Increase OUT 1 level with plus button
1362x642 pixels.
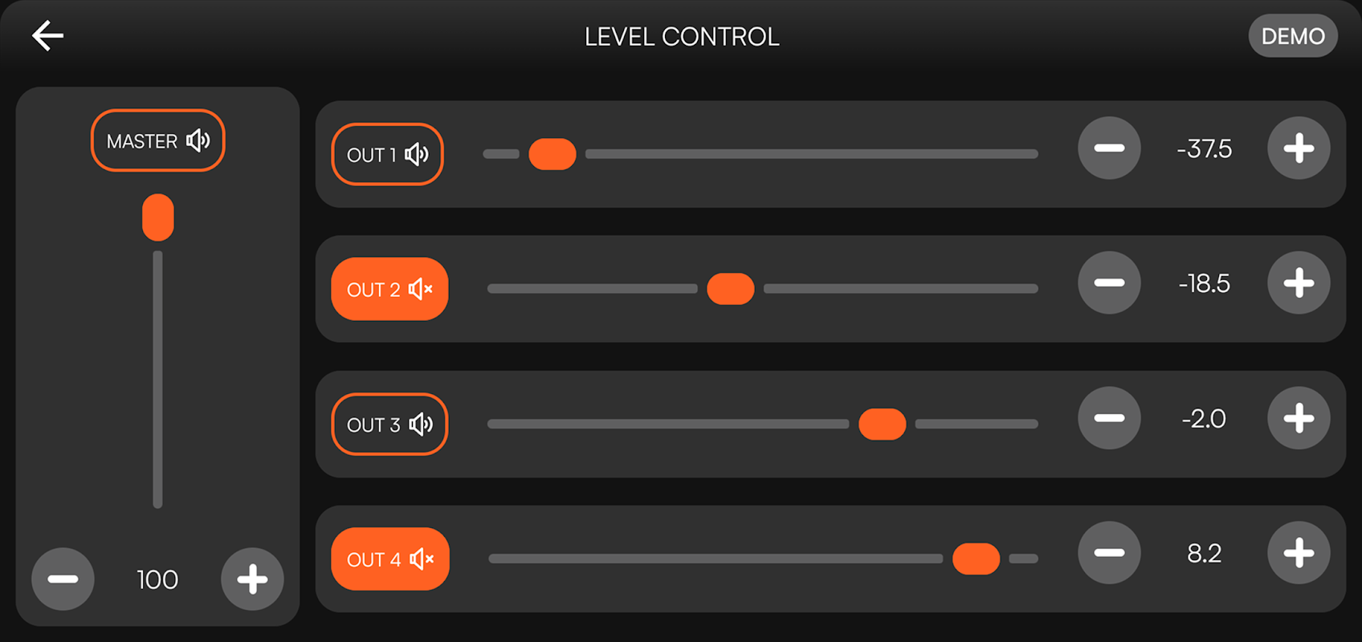tap(1299, 148)
